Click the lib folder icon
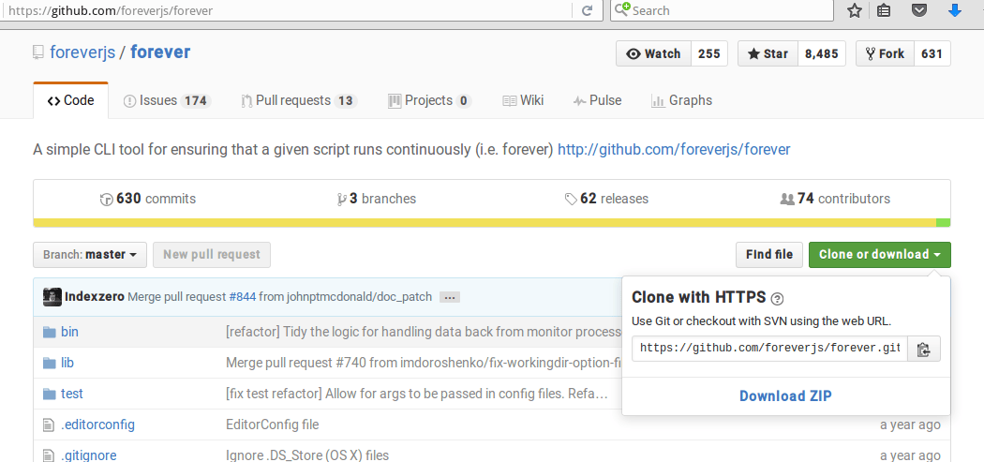The height and width of the screenshot is (462, 984). [x=50, y=363]
